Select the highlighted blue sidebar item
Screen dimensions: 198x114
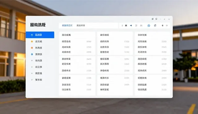40,35
